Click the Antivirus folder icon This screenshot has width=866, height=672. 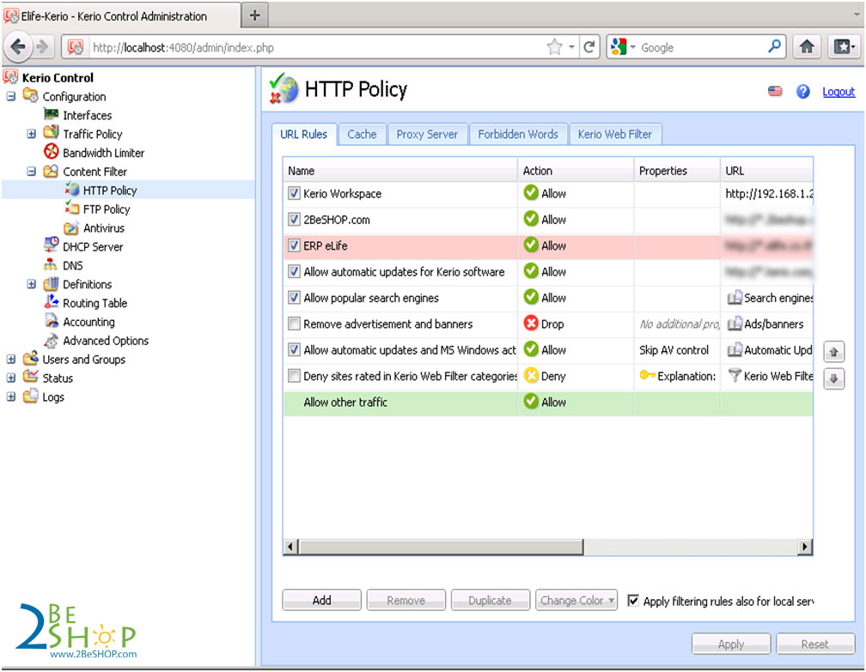pyautogui.click(x=71, y=227)
